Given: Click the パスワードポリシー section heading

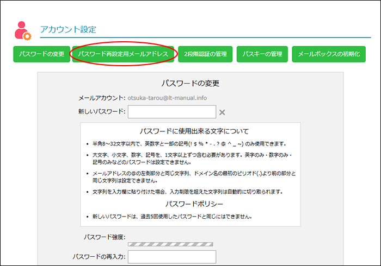Looking at the screenshot, I should tap(194, 204).
